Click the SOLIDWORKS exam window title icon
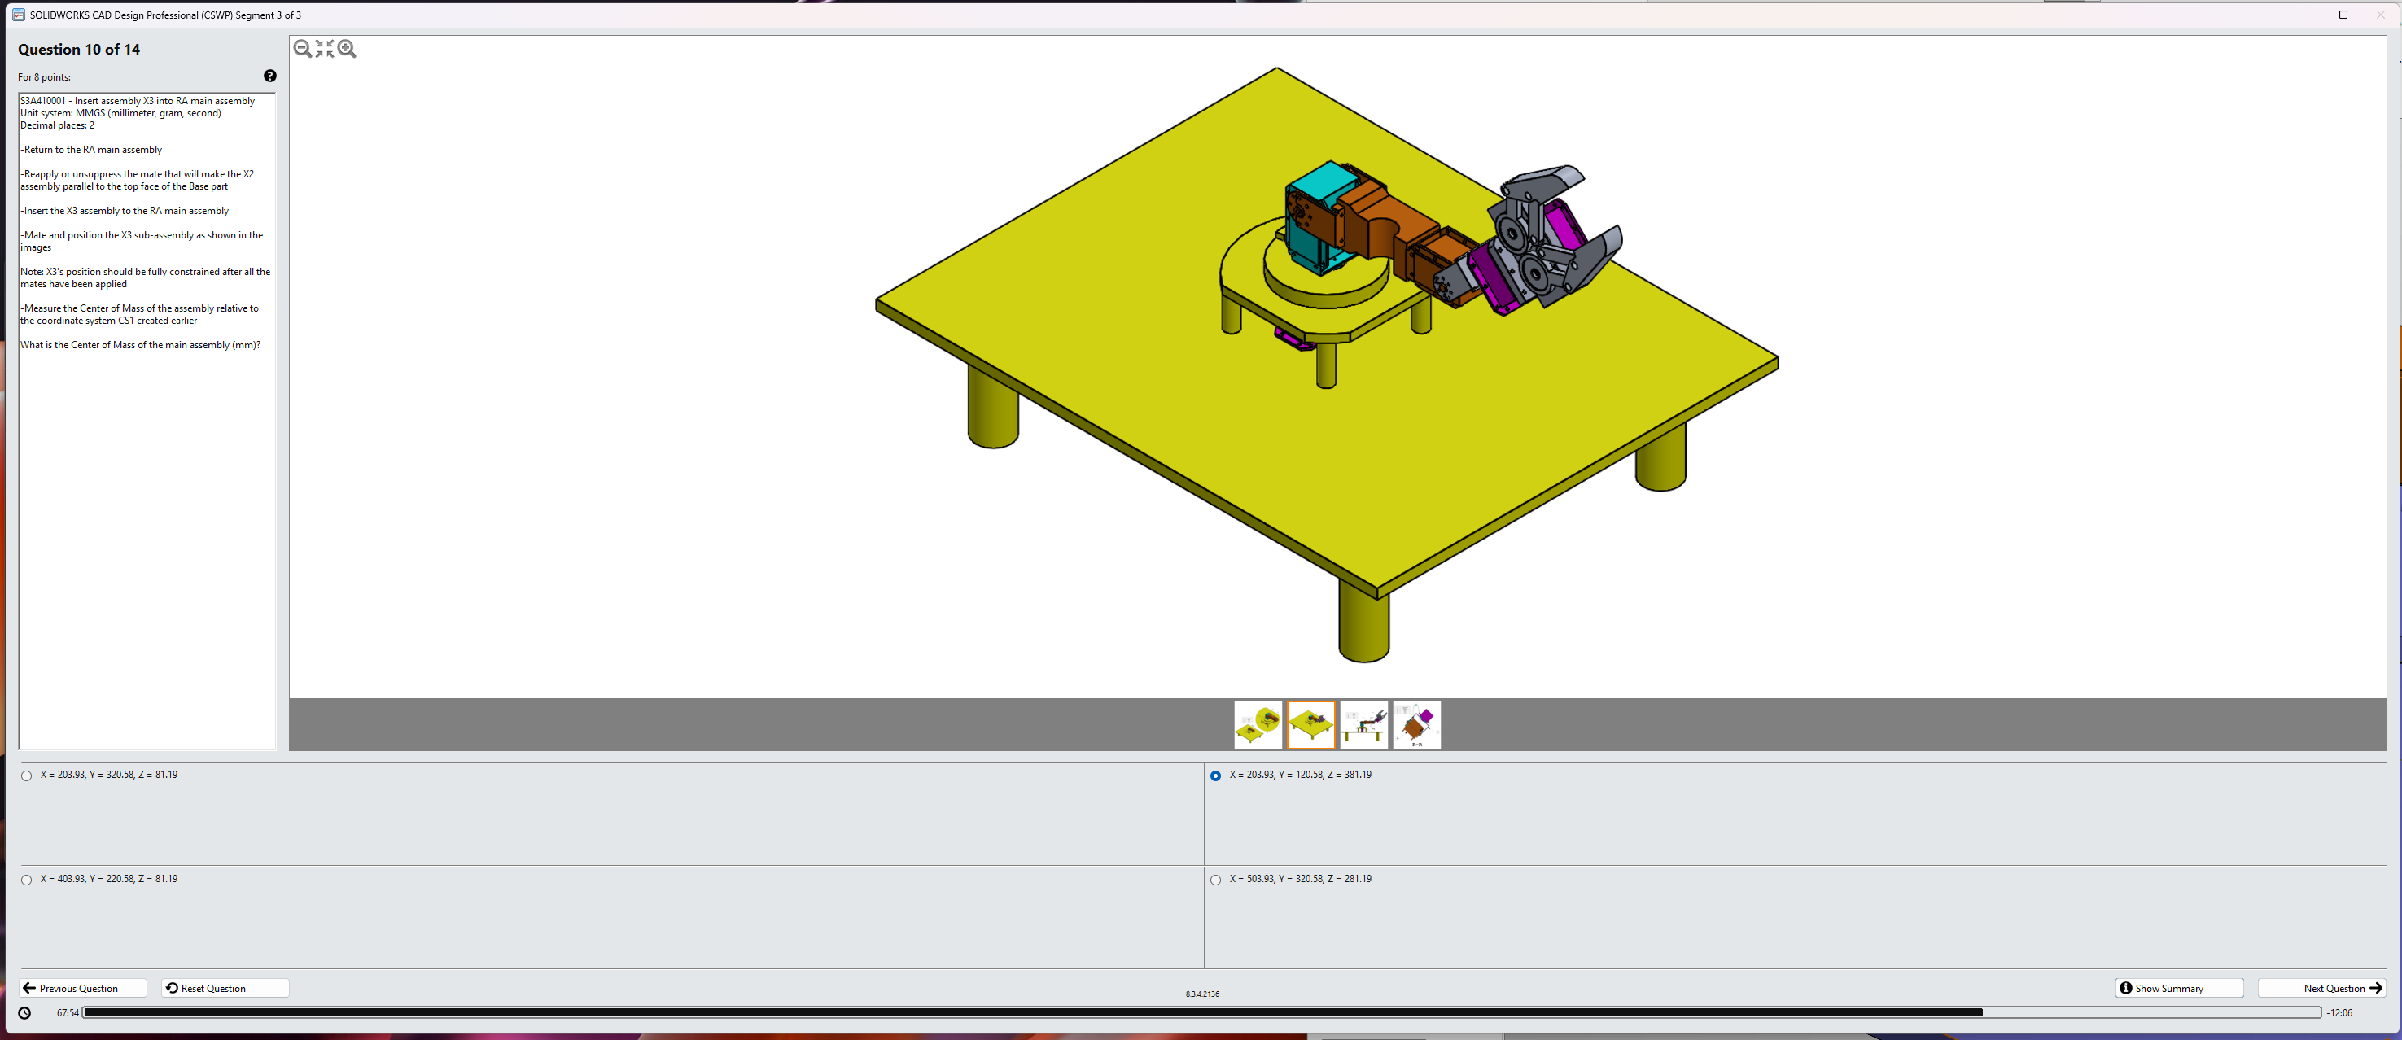 coord(18,15)
